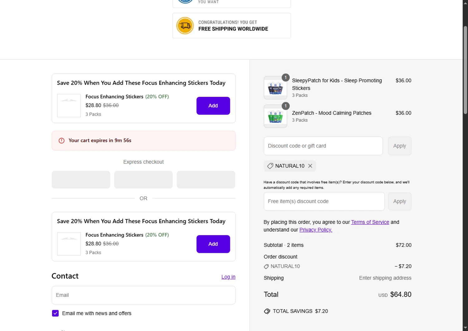Remove NATURAL10 discount with X icon
The width and height of the screenshot is (468, 331).
310,166
